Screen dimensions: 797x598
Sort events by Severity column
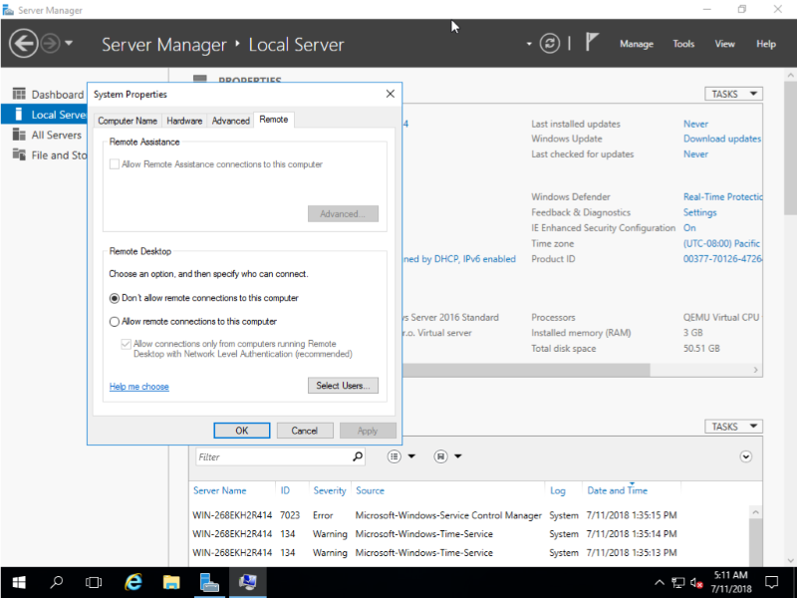click(330, 491)
